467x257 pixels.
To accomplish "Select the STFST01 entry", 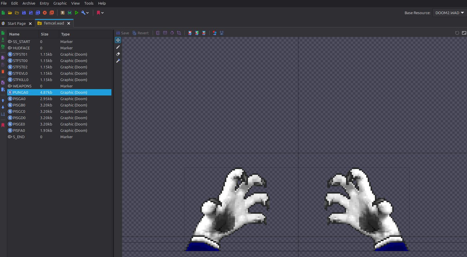I will (59, 54).
